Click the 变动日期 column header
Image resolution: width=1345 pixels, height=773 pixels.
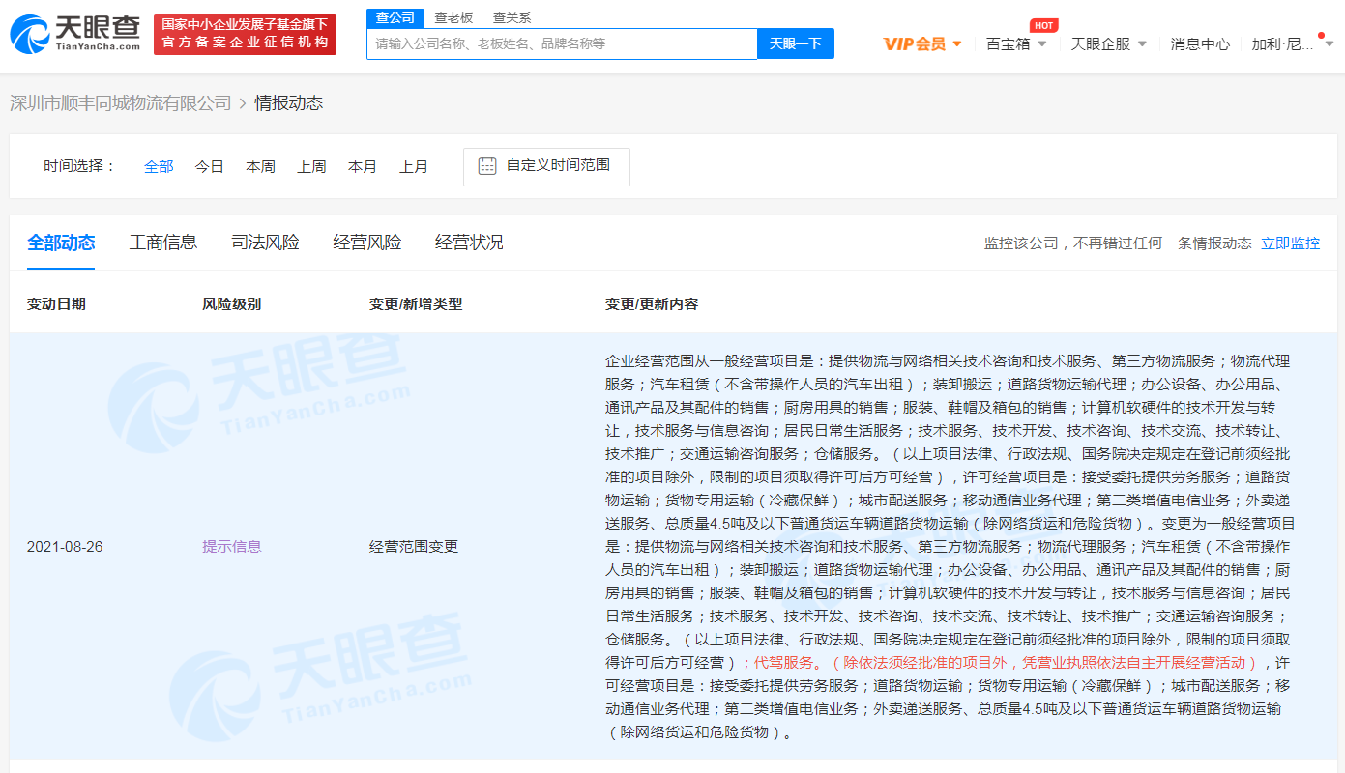click(56, 303)
